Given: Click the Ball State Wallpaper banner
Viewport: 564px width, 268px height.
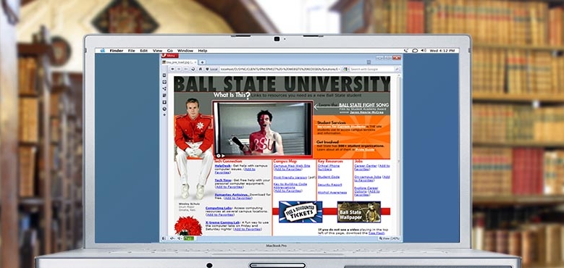Looking at the screenshot, I should click(359, 212).
